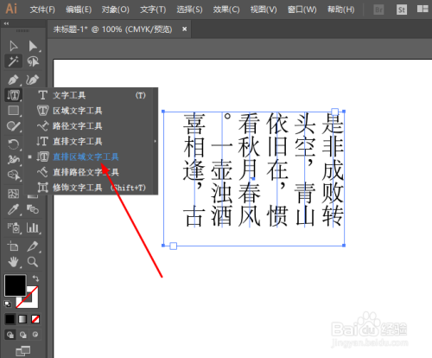This screenshot has width=432, height=358.
Task: Select the Artboard tool
Action: pyautogui.click(x=13, y=246)
